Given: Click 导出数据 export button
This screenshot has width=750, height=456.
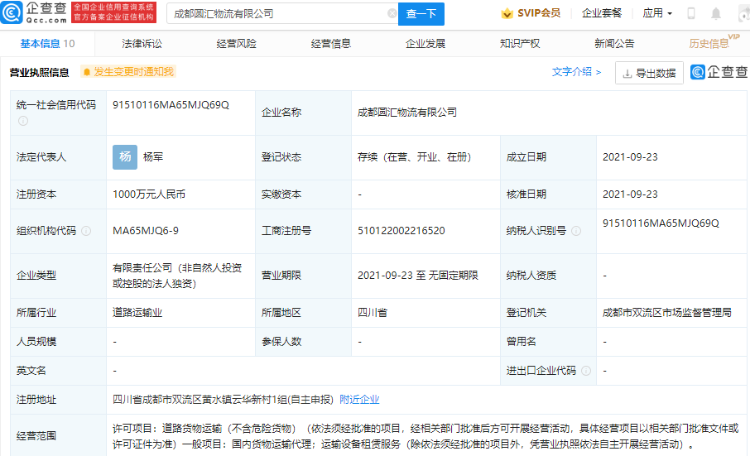Looking at the screenshot, I should (649, 73).
